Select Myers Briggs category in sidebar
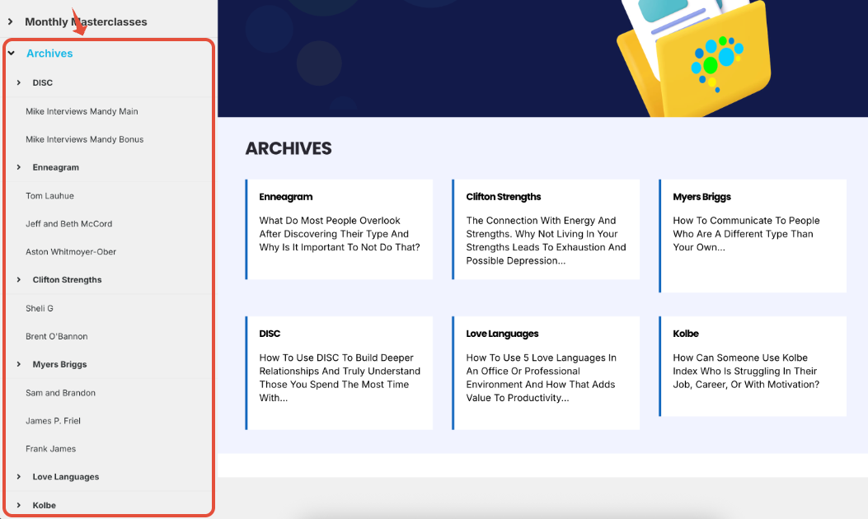This screenshot has width=868, height=519. (60, 364)
